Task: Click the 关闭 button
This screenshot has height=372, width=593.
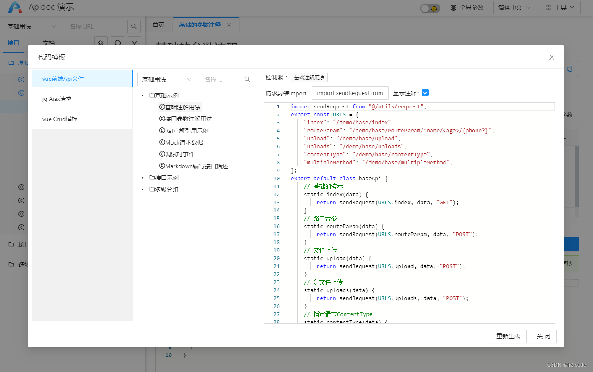Action: pyautogui.click(x=543, y=336)
